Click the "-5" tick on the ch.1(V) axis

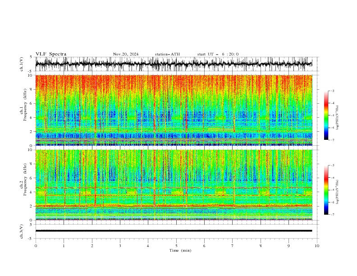click(30, 71)
